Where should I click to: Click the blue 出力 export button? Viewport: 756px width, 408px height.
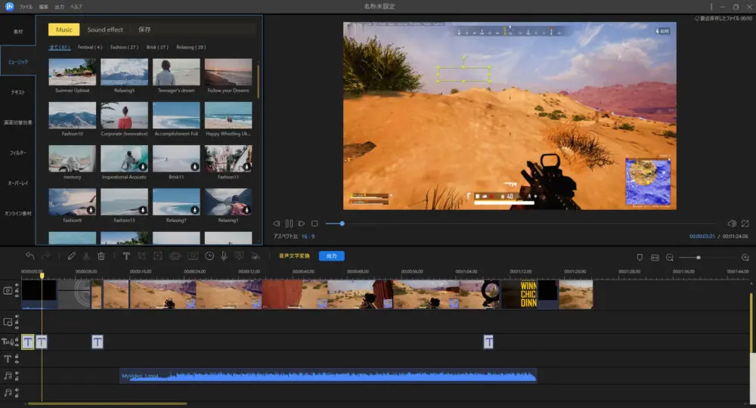332,256
